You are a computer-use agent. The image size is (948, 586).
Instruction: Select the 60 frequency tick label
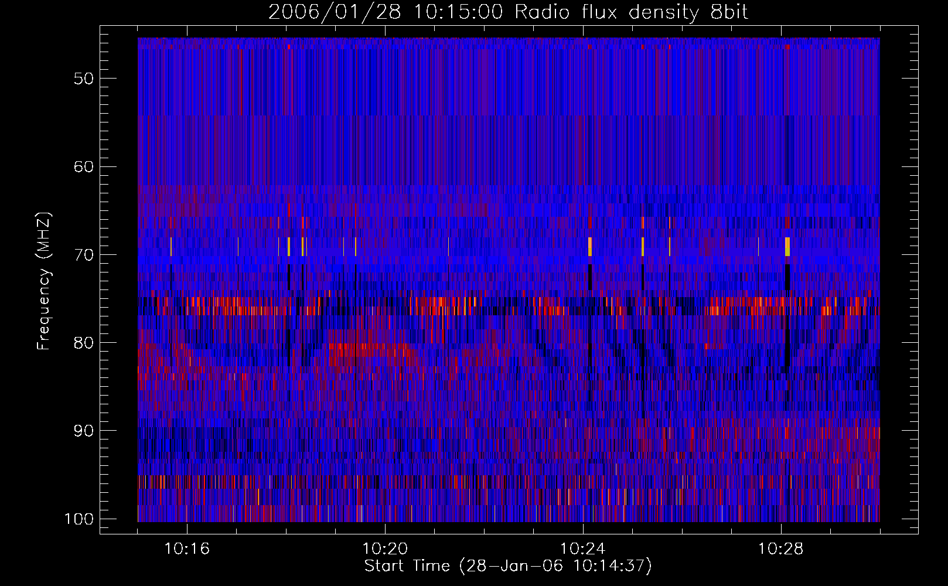pyautogui.click(x=84, y=166)
